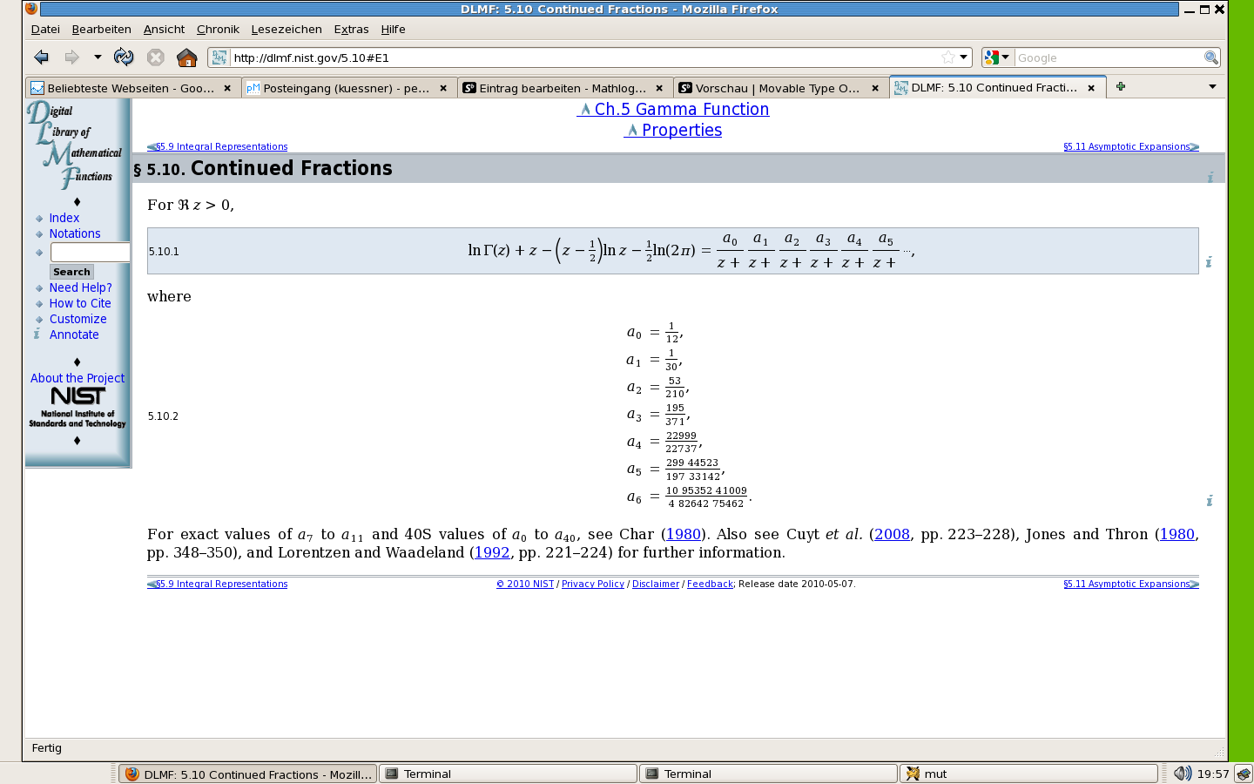Open the history dropdown next to Forward

point(98,57)
